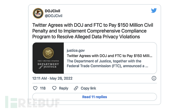The image size is (183, 110).
Task: Open the justice.gov domain link
Action: coord(76,51)
